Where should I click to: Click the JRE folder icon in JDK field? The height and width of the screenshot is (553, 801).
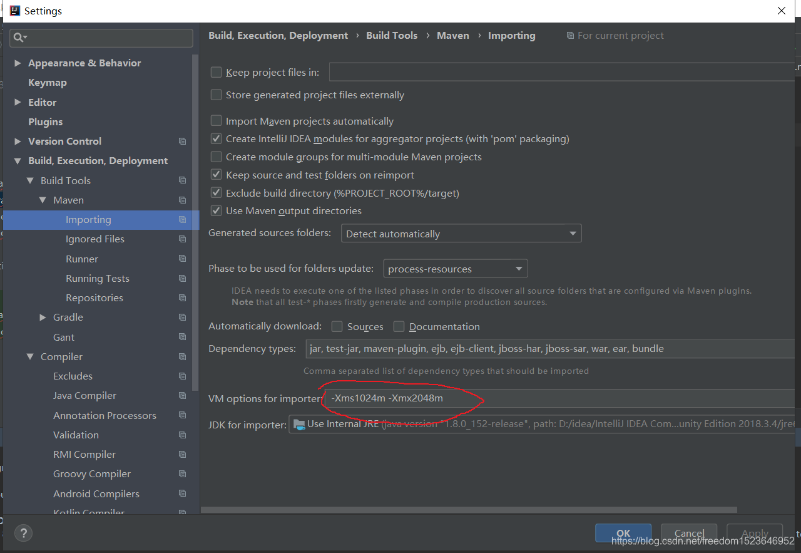click(x=299, y=424)
